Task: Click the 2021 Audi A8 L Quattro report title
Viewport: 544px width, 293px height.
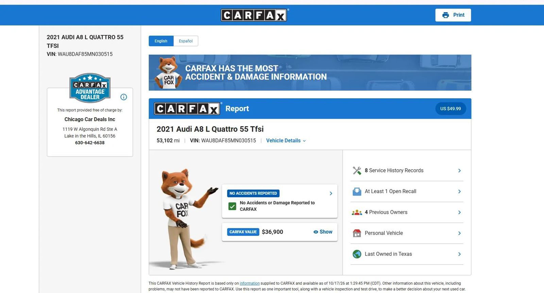Action: [210, 129]
